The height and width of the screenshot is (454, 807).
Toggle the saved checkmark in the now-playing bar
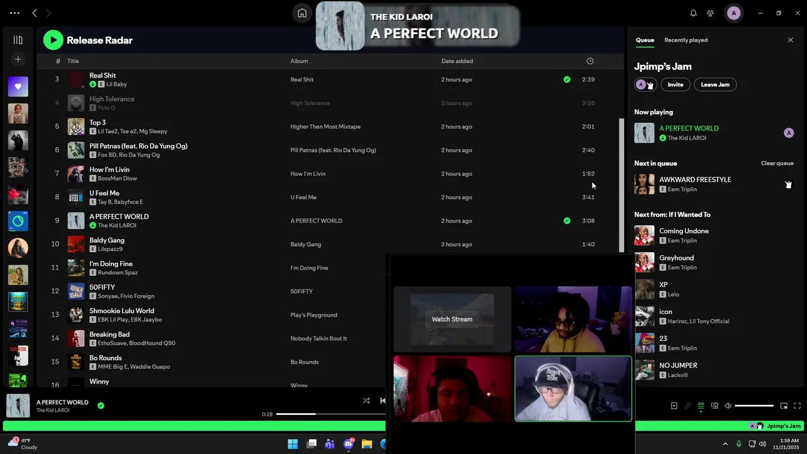click(x=101, y=405)
